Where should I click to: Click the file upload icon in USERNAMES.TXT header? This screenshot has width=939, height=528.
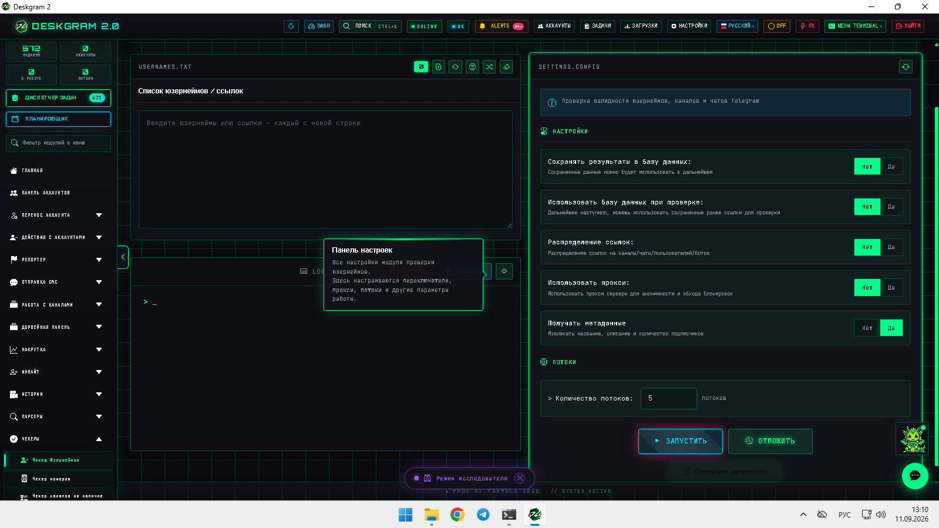[x=438, y=67]
